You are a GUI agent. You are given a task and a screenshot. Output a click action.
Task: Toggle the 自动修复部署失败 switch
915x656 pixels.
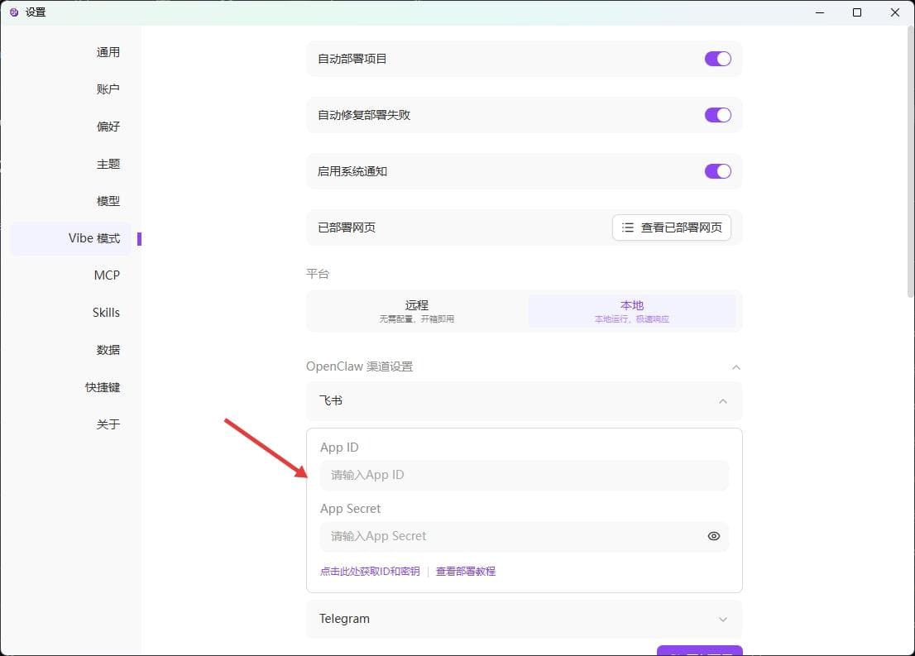718,115
